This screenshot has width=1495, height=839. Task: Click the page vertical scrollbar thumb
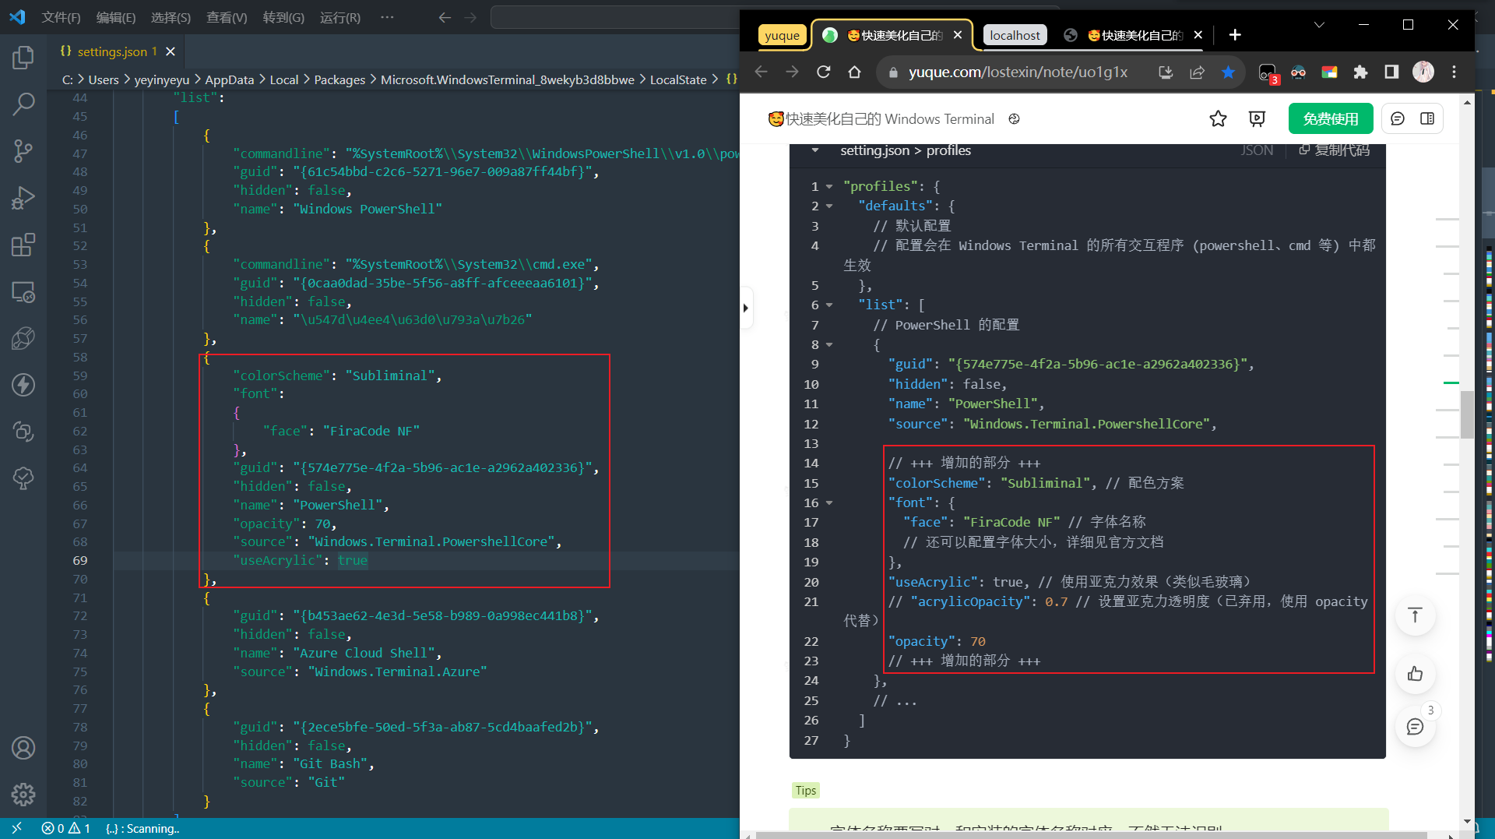pyautogui.click(x=1467, y=414)
